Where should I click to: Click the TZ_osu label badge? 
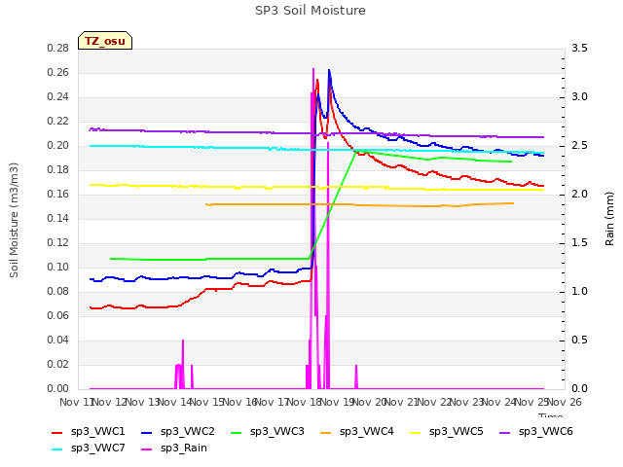105,41
